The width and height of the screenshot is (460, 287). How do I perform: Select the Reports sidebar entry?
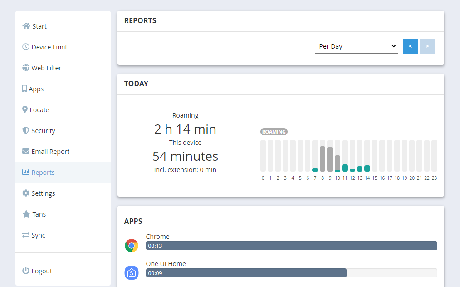coord(63,172)
